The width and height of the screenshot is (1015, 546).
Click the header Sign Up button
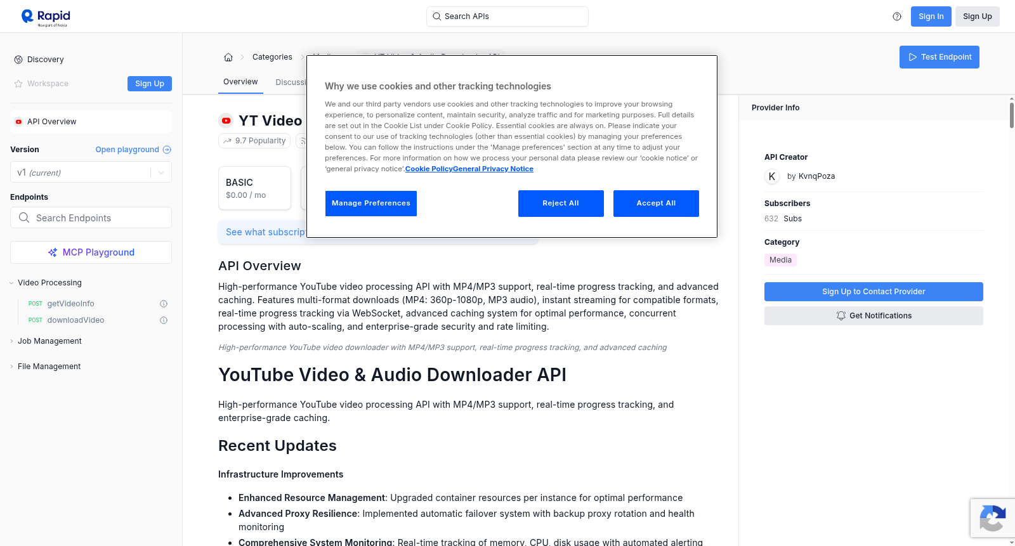point(978,16)
